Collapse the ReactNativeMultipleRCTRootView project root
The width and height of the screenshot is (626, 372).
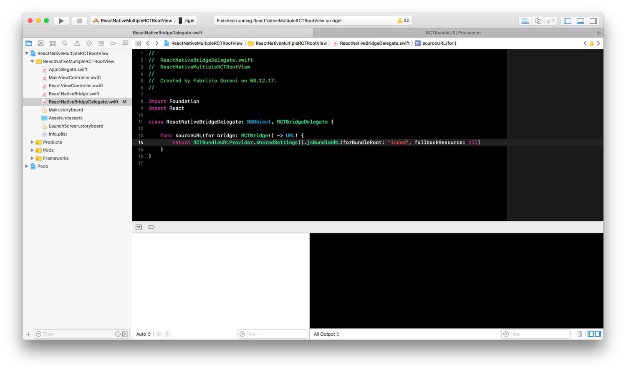27,53
